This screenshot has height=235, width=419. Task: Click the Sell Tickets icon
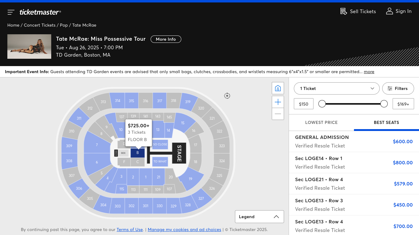pos(344,11)
